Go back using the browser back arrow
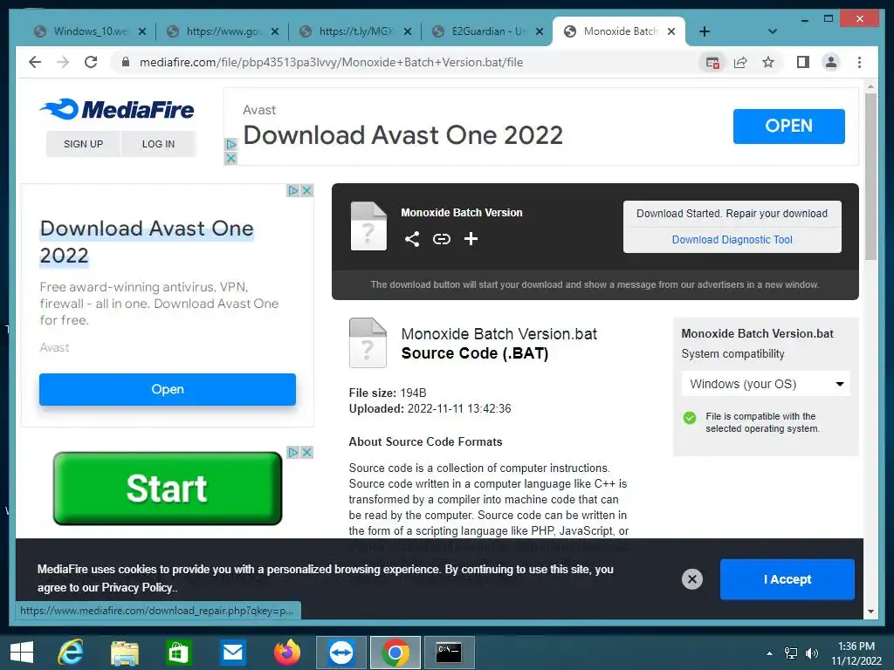The width and height of the screenshot is (894, 670). point(35,62)
